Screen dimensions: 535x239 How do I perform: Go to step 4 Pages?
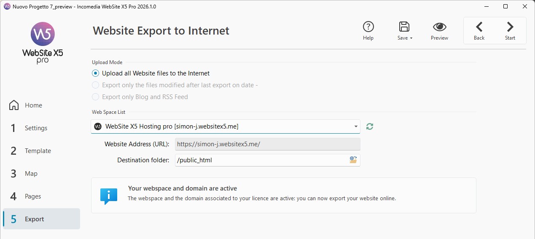click(x=41, y=196)
